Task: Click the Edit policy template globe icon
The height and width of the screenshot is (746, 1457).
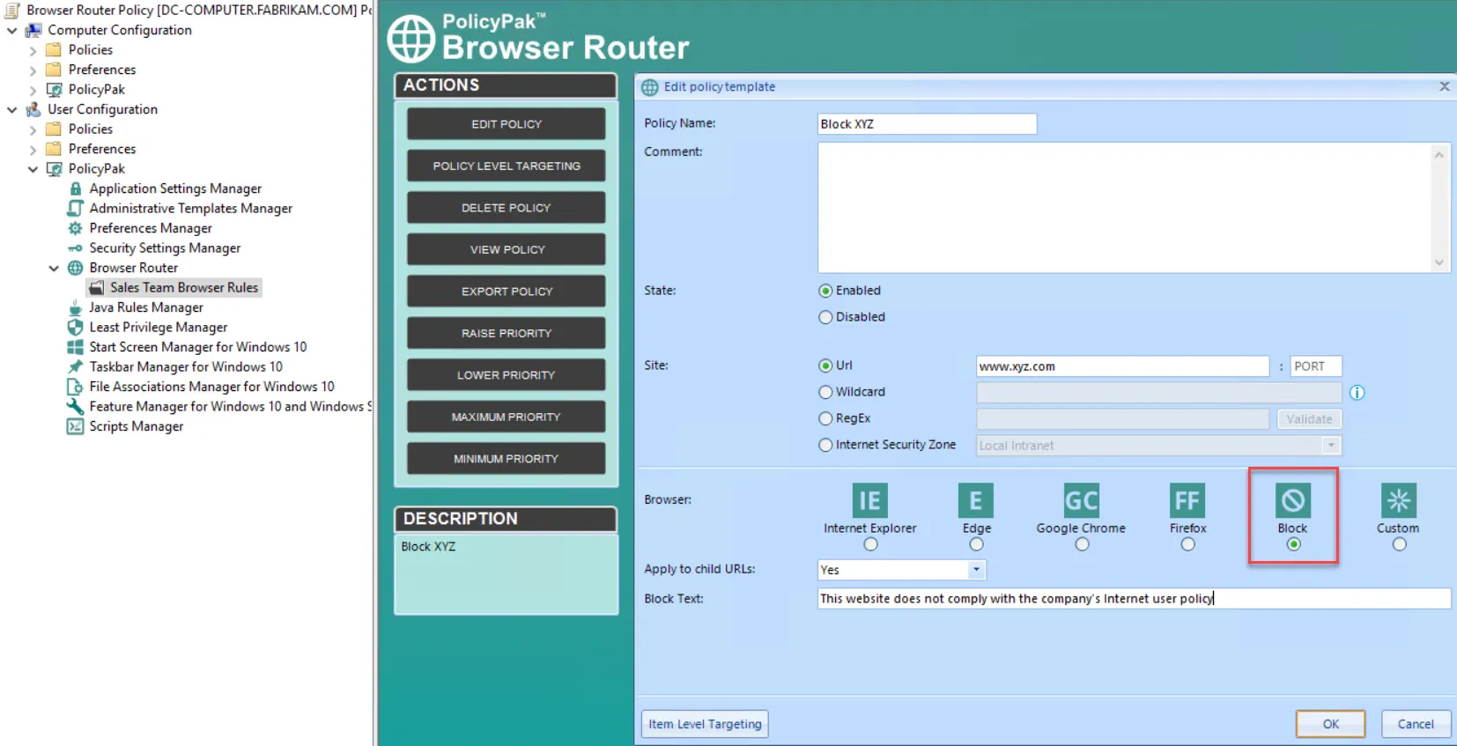Action: pos(650,87)
